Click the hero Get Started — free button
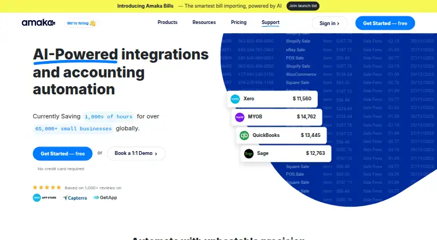The image size is (437, 240). (x=62, y=154)
